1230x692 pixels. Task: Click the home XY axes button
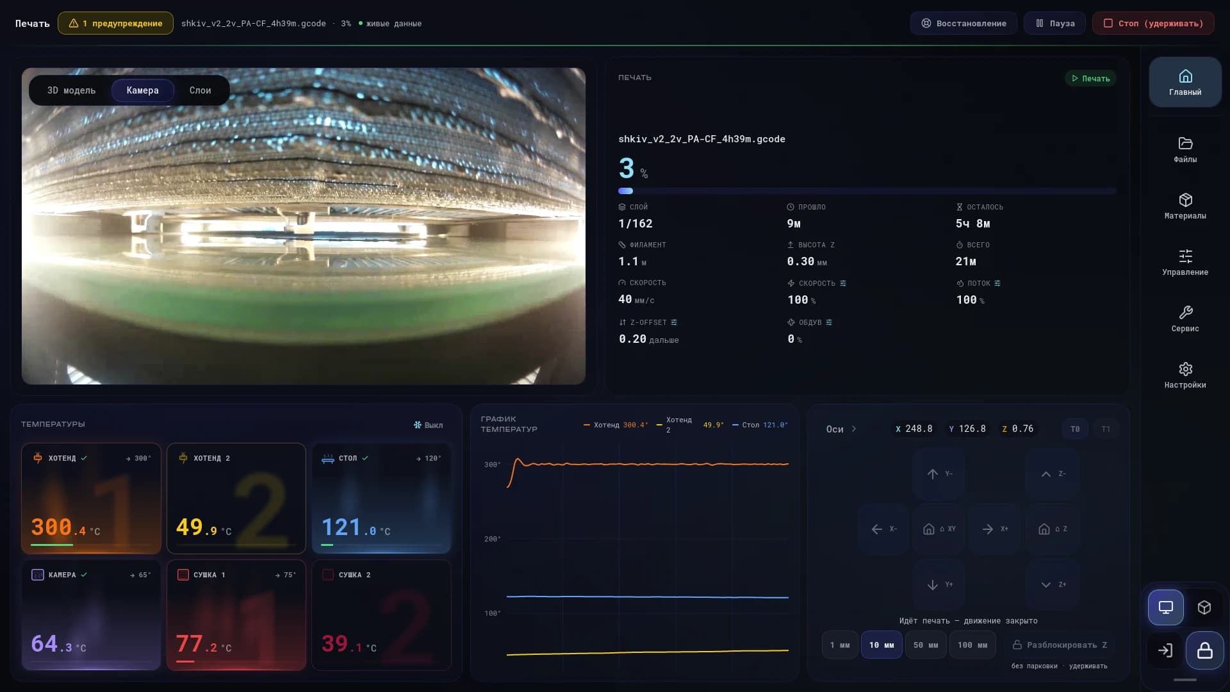click(x=939, y=529)
